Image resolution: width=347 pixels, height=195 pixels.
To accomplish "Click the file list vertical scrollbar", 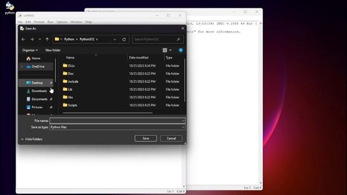I will 184,80.
